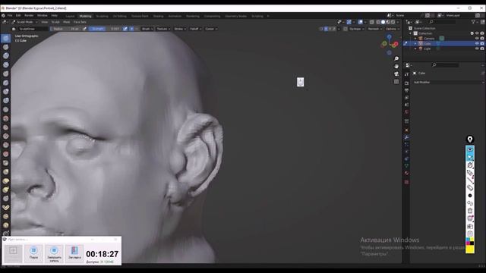Click the outliner search field
Image resolution: width=486 pixels, height=273 pixels.
click(442, 22)
